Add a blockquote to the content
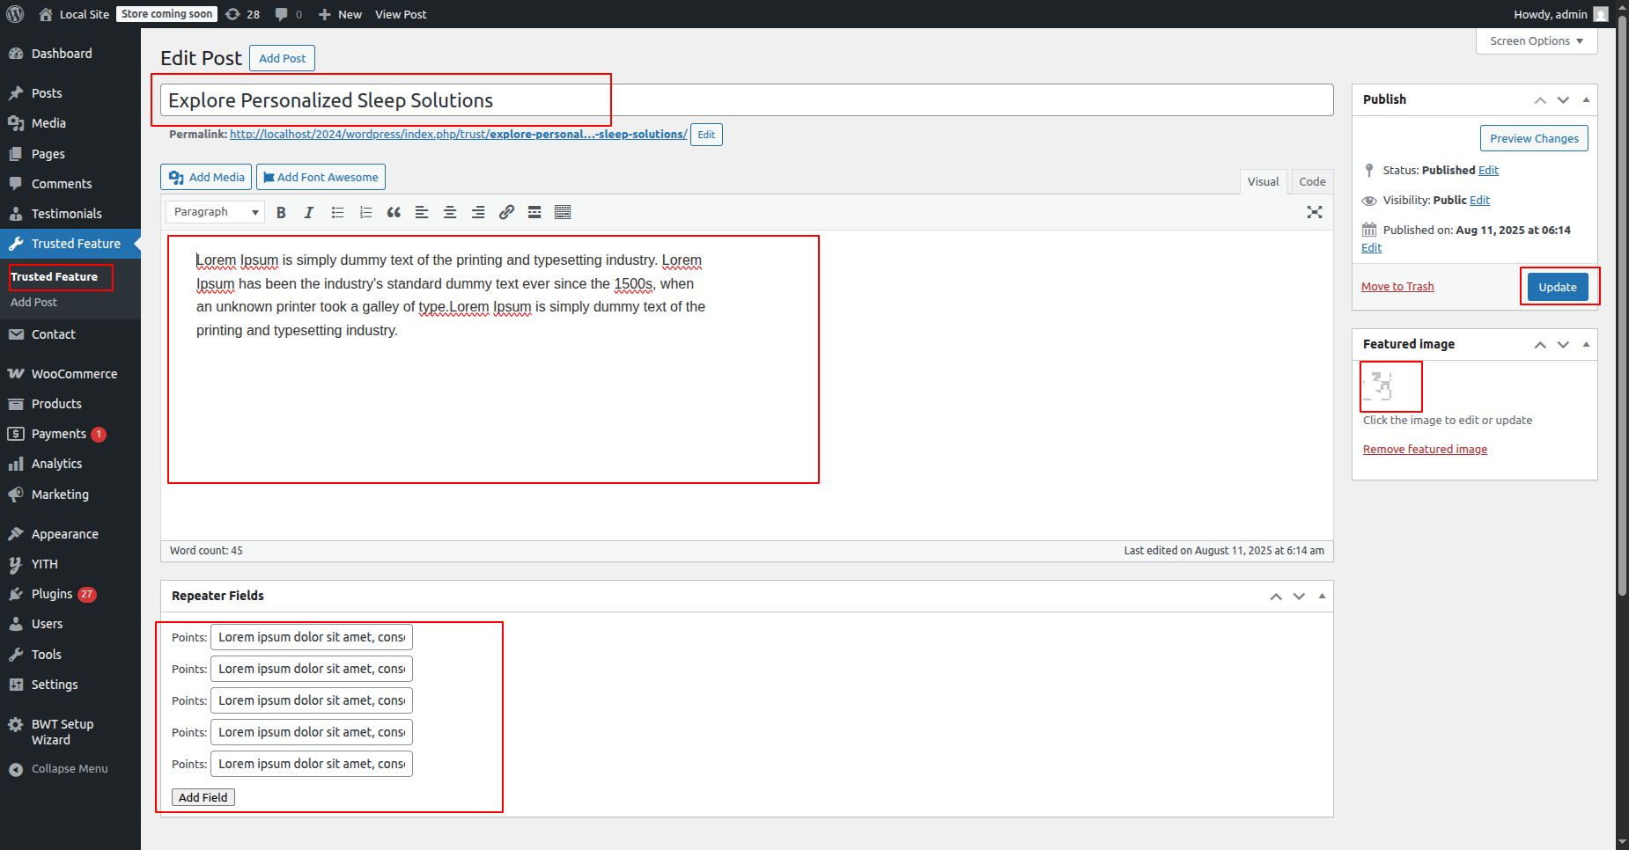1629x850 pixels. click(x=394, y=212)
